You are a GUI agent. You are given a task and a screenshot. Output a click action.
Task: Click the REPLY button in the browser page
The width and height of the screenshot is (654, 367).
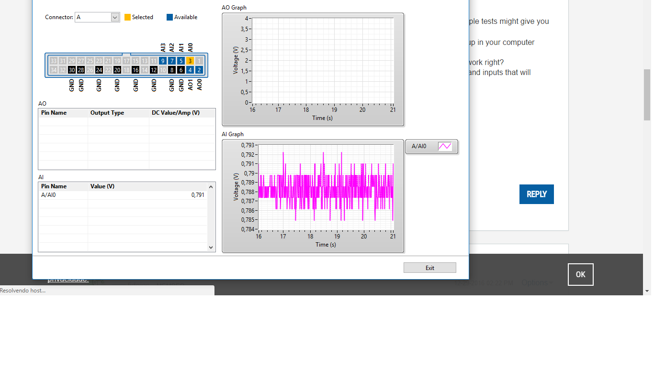point(537,194)
